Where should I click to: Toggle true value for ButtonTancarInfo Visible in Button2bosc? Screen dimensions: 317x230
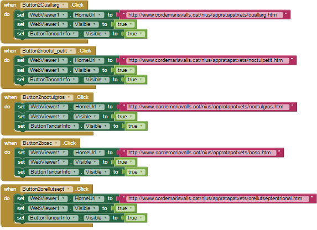tap(136, 172)
